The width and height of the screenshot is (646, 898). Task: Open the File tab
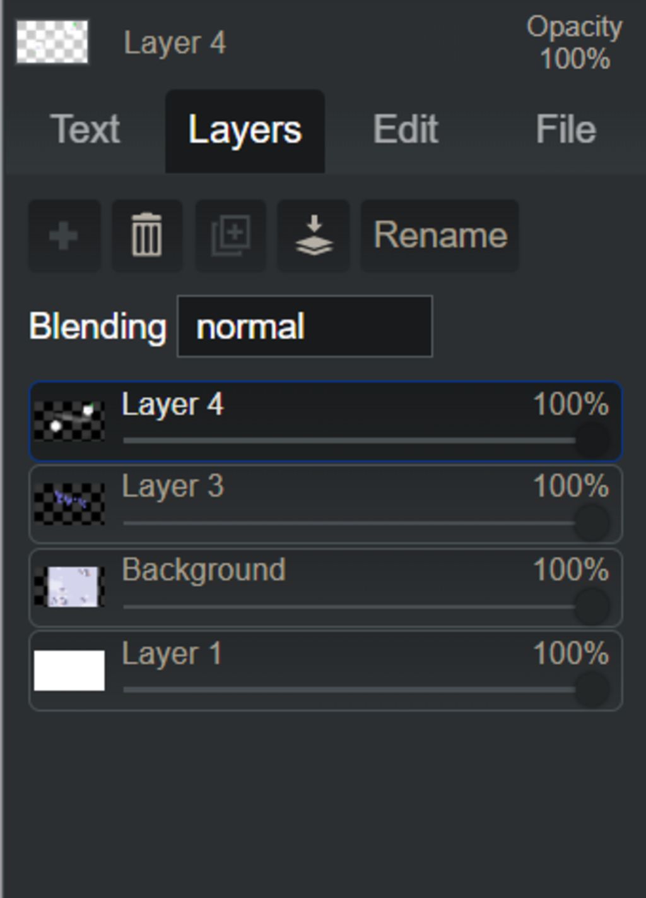pyautogui.click(x=566, y=129)
